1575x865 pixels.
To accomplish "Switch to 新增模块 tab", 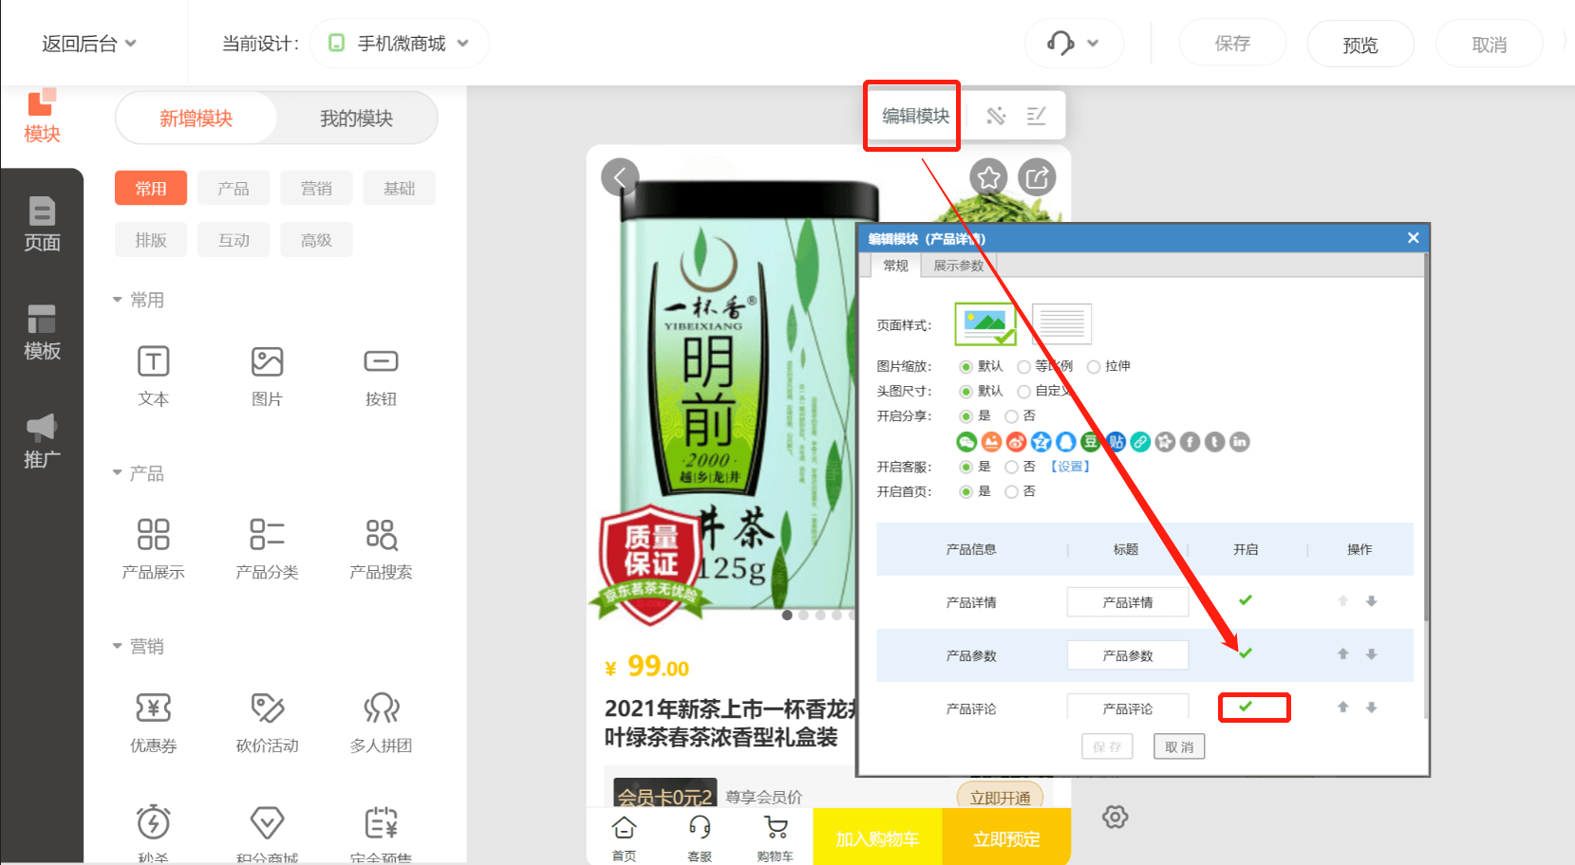I will pos(196,119).
